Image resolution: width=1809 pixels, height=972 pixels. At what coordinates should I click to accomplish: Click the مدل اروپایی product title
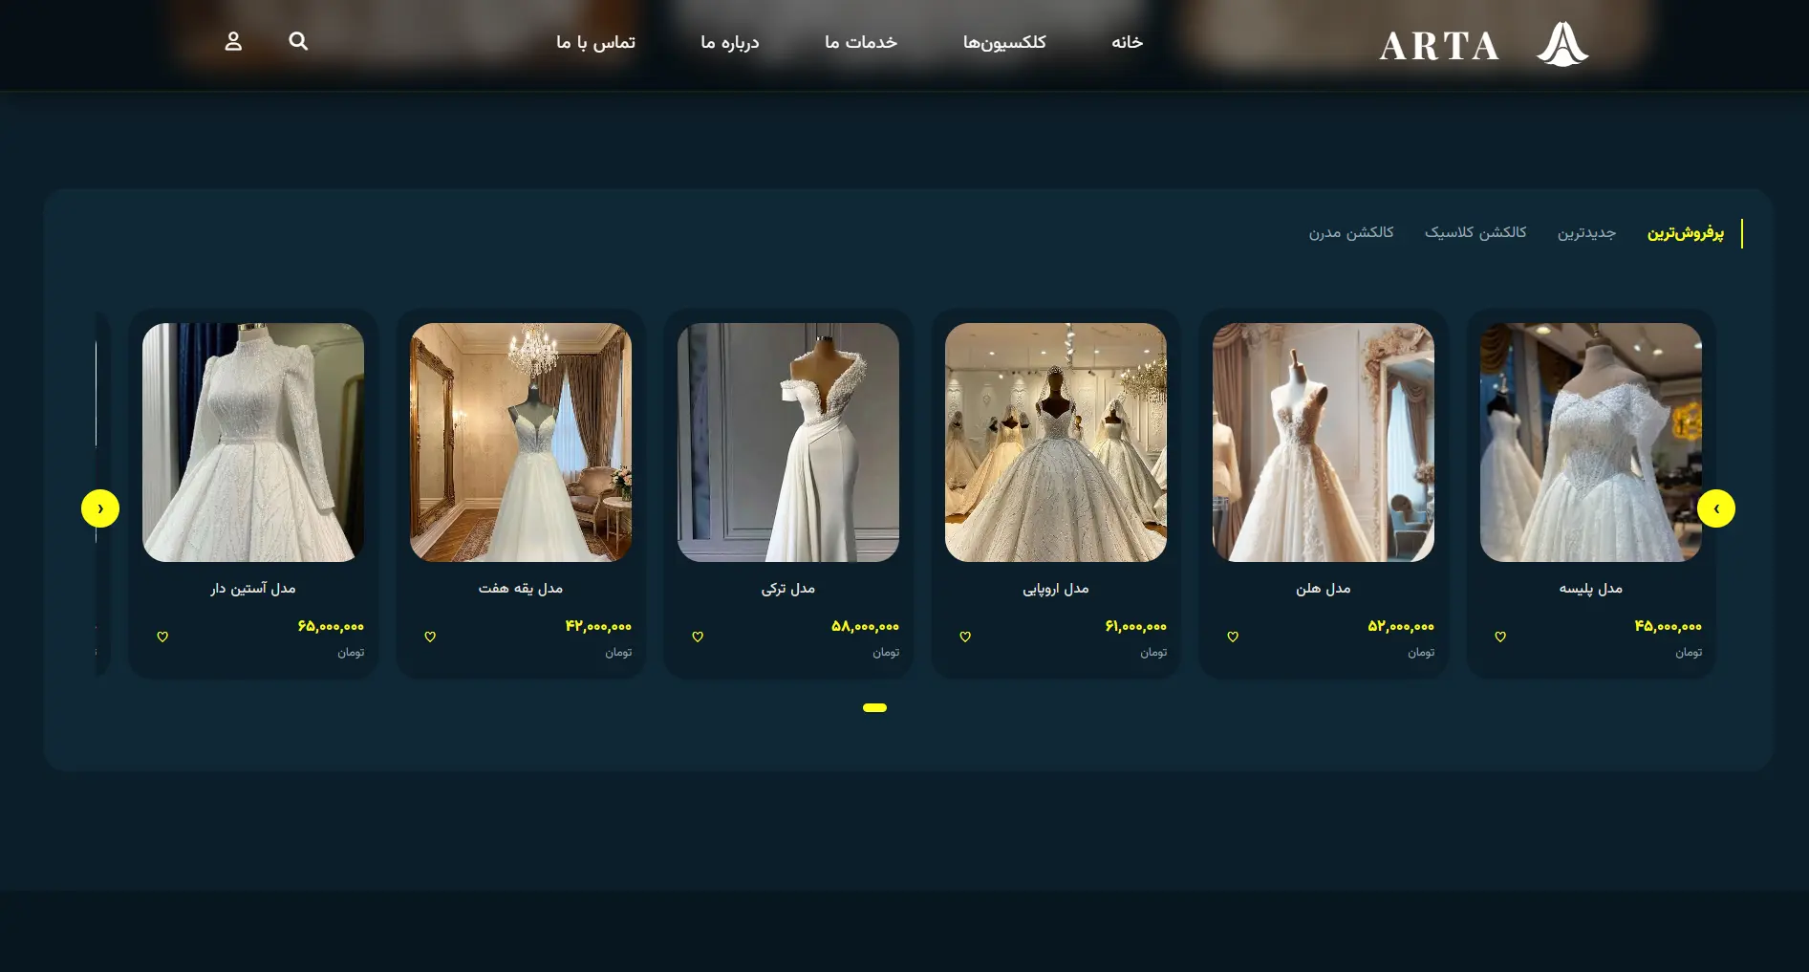tap(1056, 589)
